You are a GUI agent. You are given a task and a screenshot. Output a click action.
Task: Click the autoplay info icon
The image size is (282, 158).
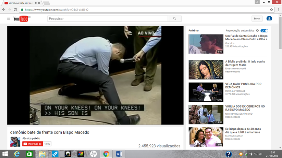257,31
